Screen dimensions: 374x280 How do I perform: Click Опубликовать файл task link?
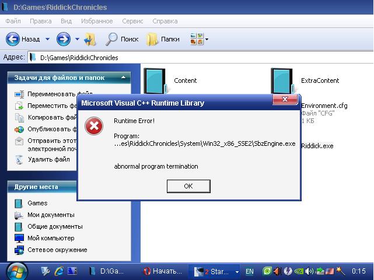coord(52,129)
